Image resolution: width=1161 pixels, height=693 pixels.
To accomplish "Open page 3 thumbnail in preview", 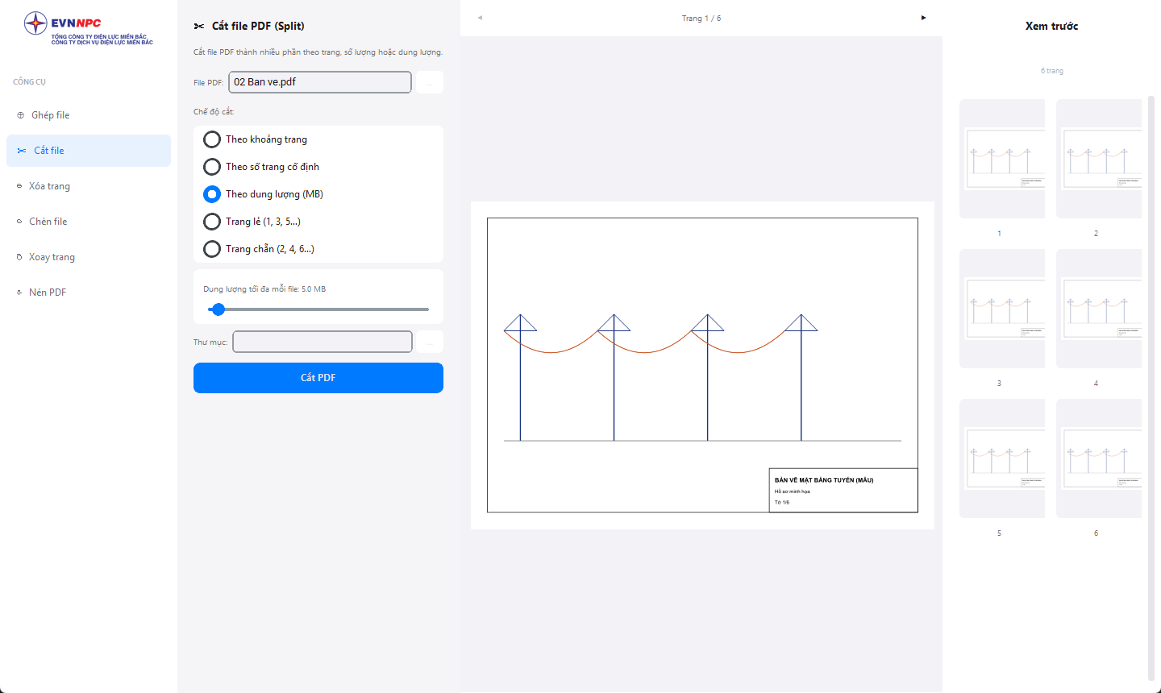I will tap(1002, 309).
